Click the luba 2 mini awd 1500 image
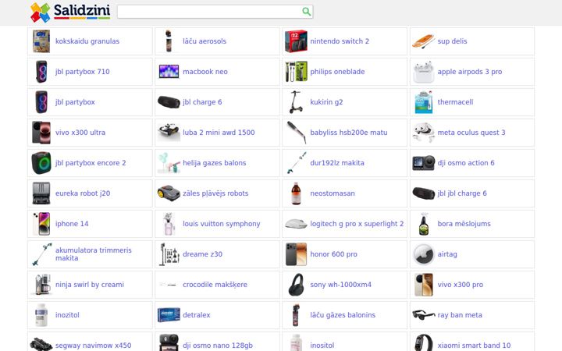This screenshot has height=351, width=562. [169, 133]
